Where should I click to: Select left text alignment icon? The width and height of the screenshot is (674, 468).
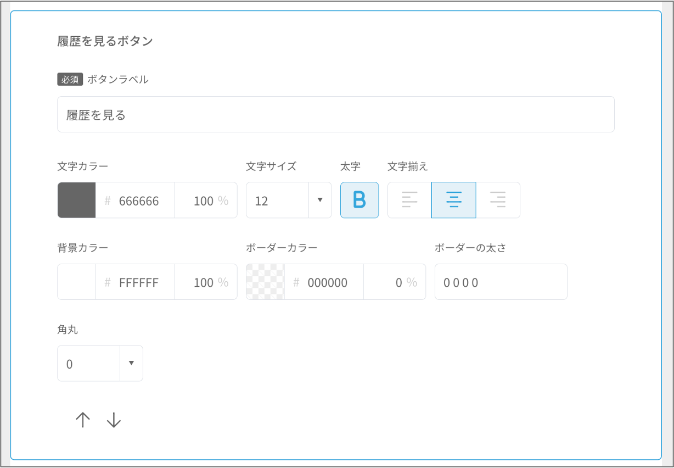(x=409, y=200)
